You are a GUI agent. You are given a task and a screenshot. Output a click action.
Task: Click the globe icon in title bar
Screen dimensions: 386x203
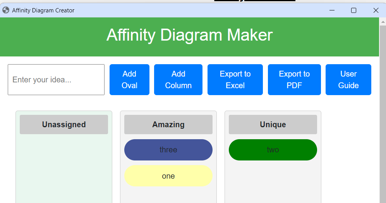click(6, 10)
